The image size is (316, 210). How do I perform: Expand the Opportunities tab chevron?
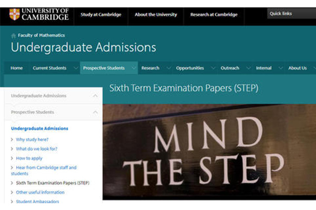[213, 68]
